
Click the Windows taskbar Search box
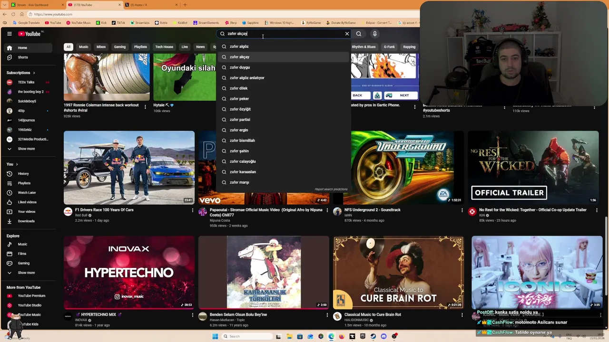click(x=247, y=336)
